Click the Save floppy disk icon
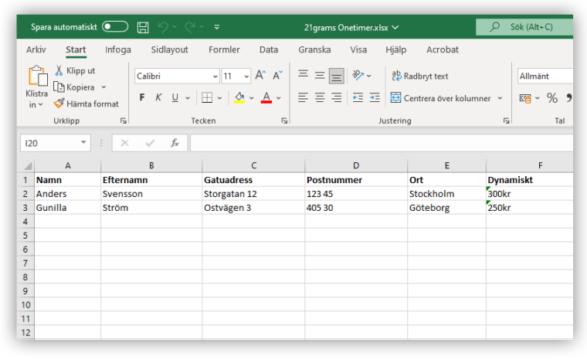587x360 pixels. tap(143, 27)
